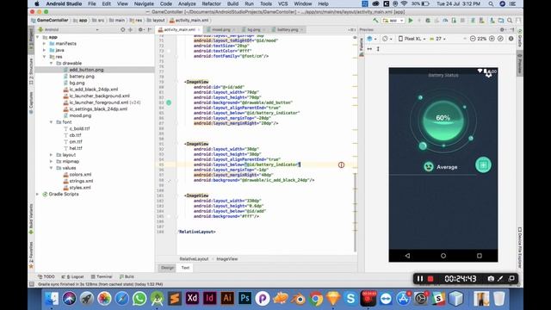Screen dimensions: 551x310
Task: Click the Search Everywhere magnifier in toolbar
Action: (510, 21)
